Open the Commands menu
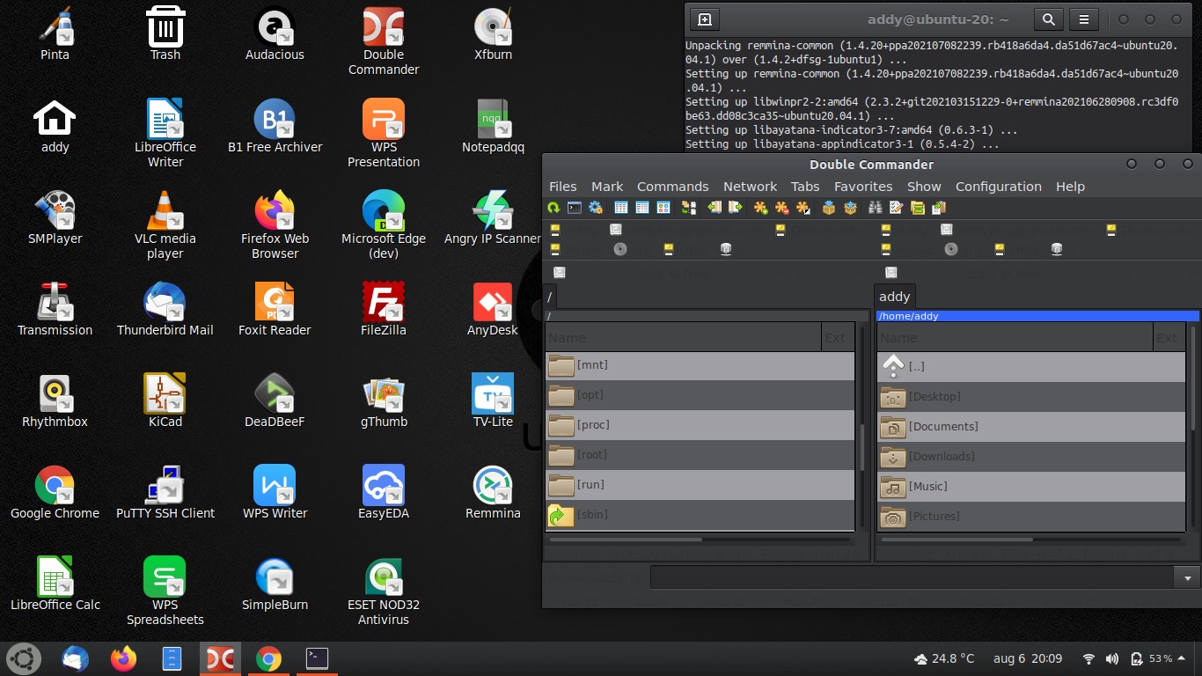 [673, 187]
